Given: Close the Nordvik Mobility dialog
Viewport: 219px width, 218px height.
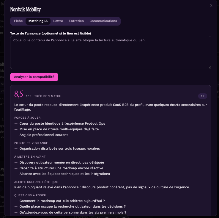Looking at the screenshot, I should pyautogui.click(x=211, y=5).
